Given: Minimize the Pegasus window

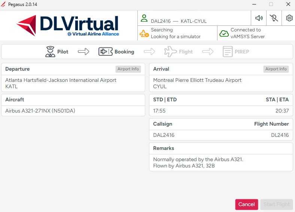Looking at the screenshot, I should click(254, 4).
